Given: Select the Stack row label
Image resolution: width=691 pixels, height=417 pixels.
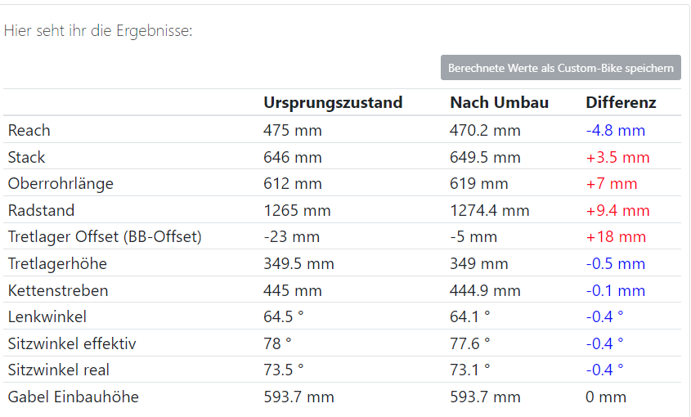Looking at the screenshot, I should (x=26, y=157).
